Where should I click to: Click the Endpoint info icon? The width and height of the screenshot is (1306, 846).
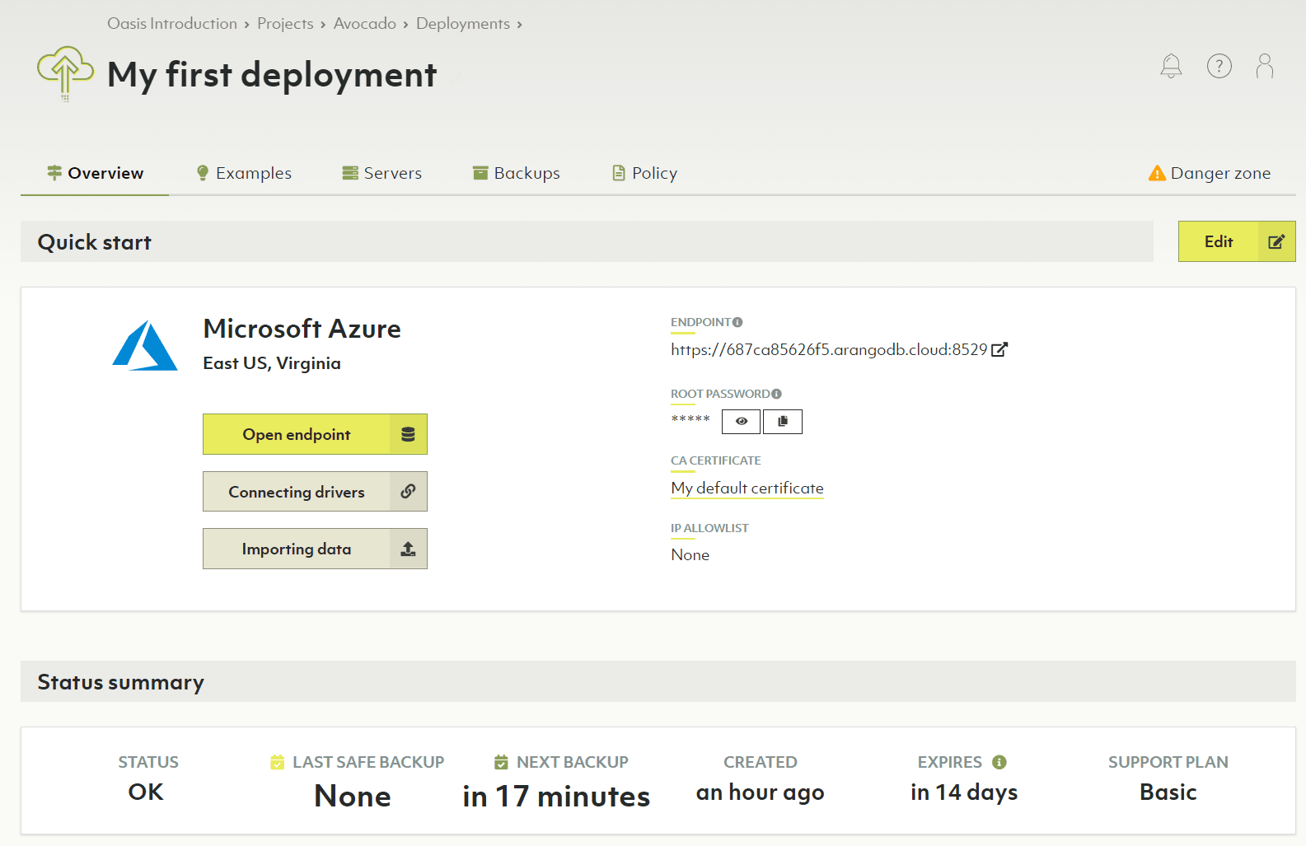click(x=737, y=322)
